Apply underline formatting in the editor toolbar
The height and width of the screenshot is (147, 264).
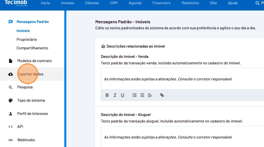pyautogui.click(x=123, y=95)
